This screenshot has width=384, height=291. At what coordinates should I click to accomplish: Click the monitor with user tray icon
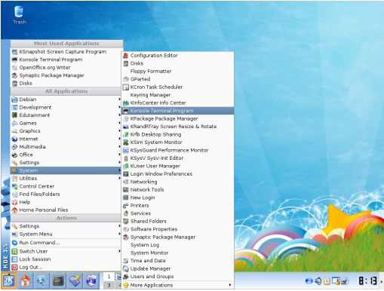pyautogui.click(x=336, y=281)
